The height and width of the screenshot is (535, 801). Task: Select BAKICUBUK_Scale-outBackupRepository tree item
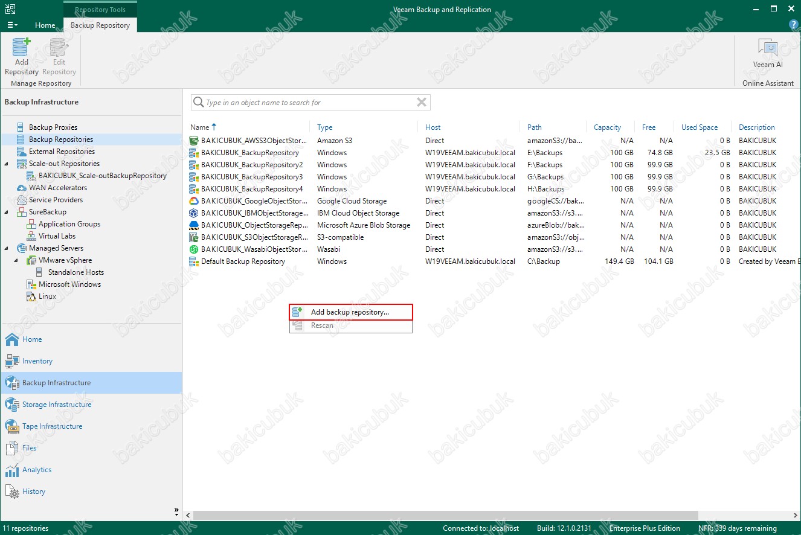(x=97, y=176)
